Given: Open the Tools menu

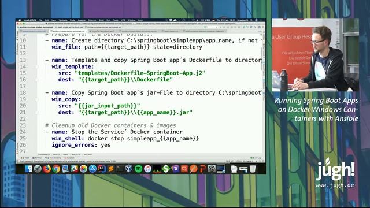Looking at the screenshot, I should pyautogui.click(x=116, y=20).
